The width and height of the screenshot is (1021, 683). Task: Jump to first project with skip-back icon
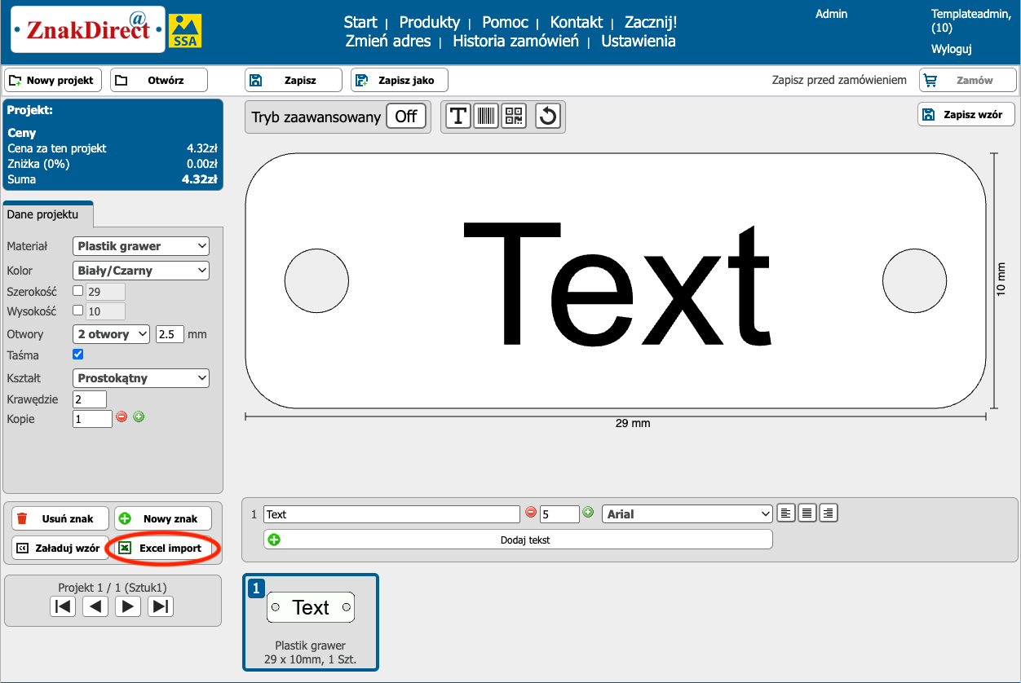click(x=63, y=606)
